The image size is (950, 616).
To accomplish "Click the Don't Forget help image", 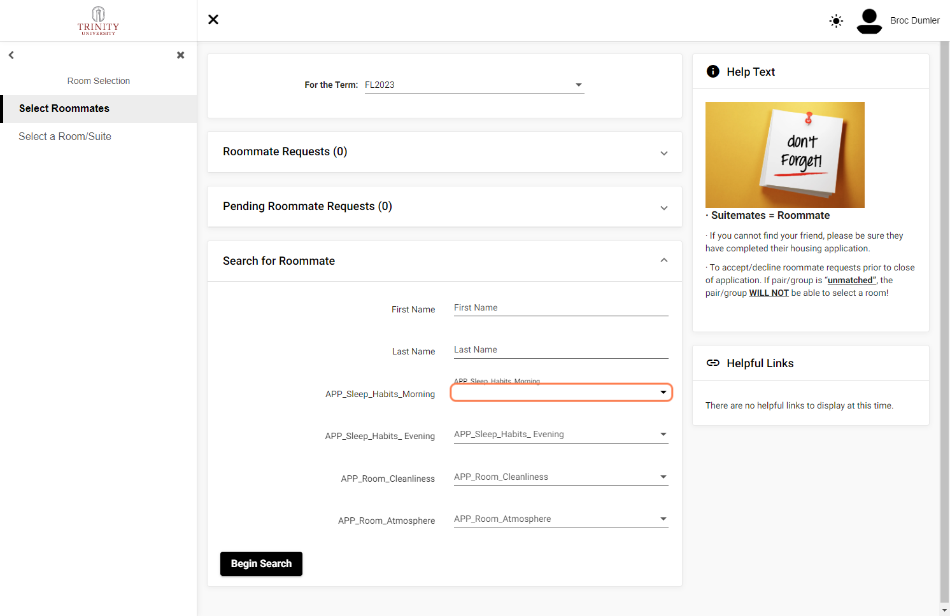I will (x=785, y=155).
